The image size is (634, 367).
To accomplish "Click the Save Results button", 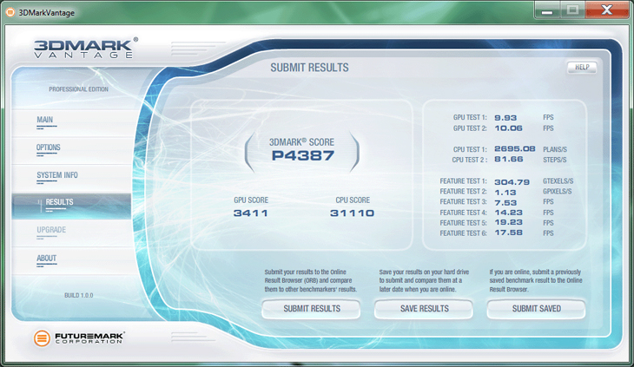I will click(424, 309).
